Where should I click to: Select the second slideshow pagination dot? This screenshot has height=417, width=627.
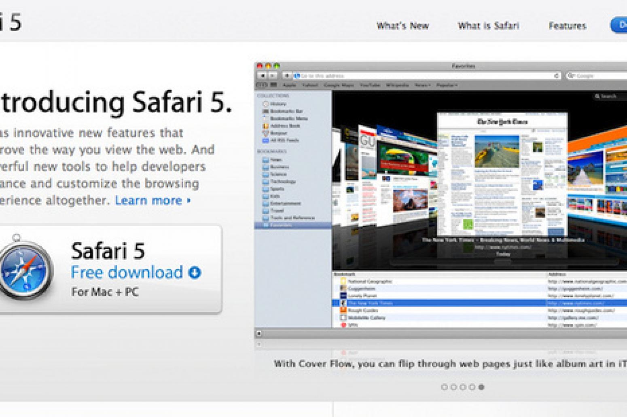[x=453, y=387]
